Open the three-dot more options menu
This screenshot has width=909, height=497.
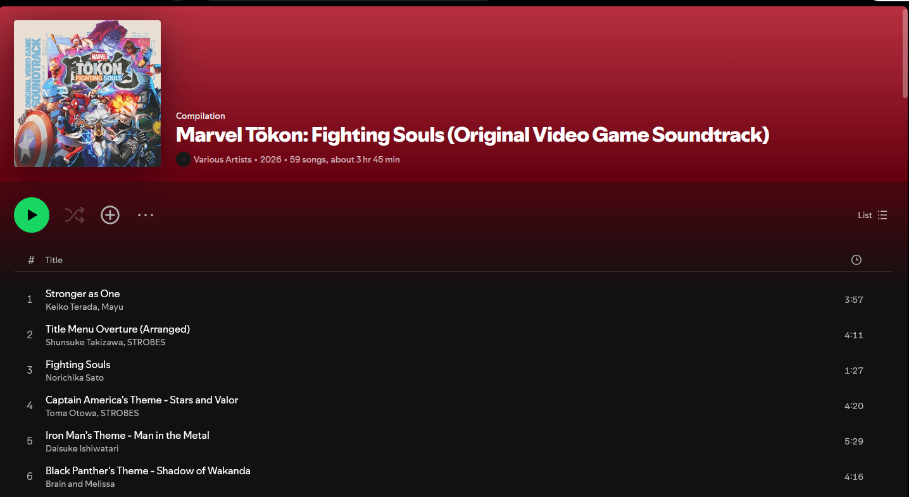(x=146, y=215)
